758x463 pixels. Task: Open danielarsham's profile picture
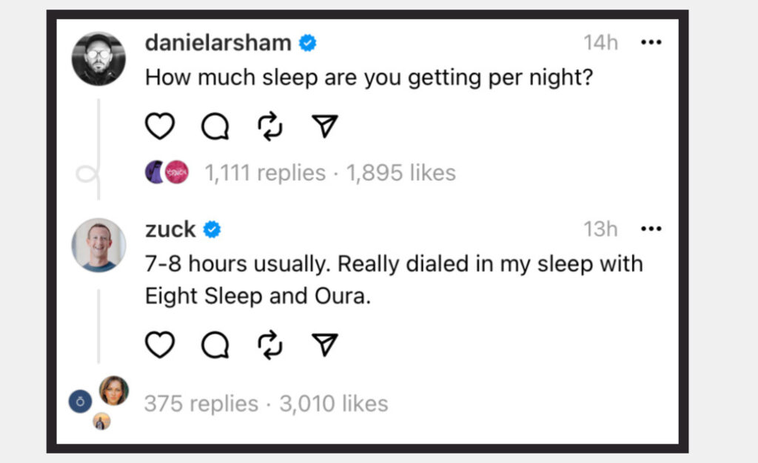(98, 58)
